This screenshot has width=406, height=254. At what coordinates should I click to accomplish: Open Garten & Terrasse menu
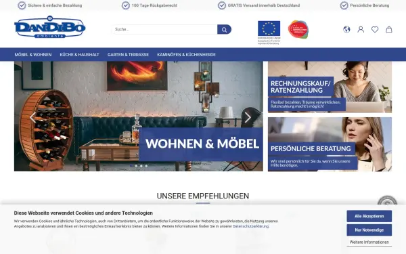(x=128, y=55)
